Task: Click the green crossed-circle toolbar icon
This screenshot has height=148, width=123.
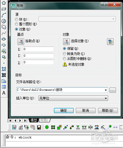Action: pyautogui.click(x=47, y=127)
